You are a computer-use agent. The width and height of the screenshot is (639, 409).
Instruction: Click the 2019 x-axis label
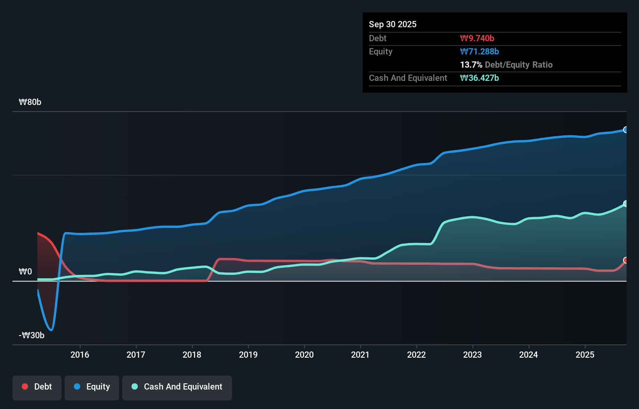[248, 355]
